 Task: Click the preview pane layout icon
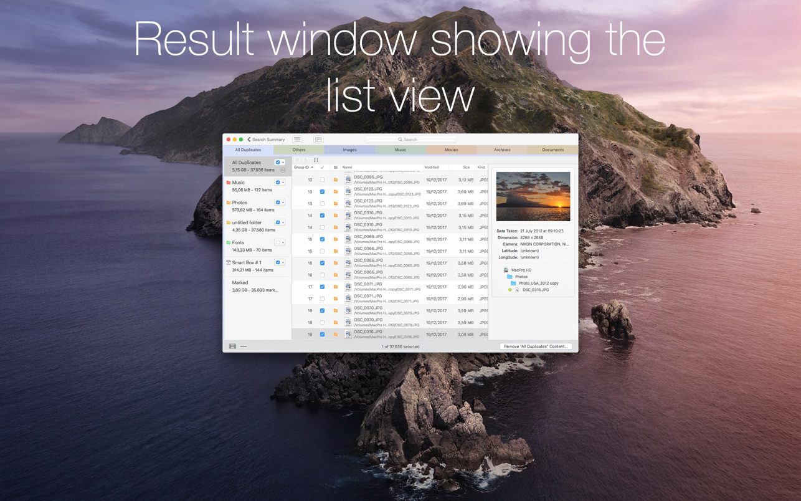[318, 140]
